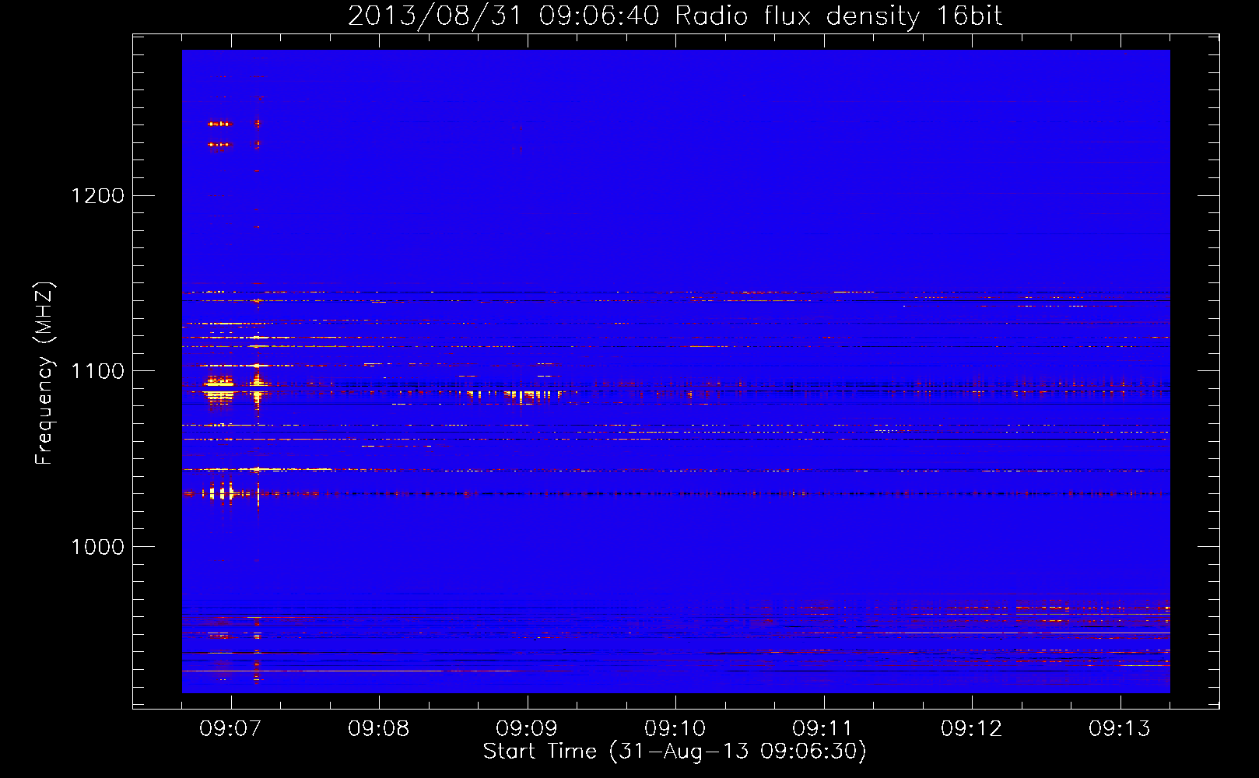Click the 09:12 time tick label
1259x778 pixels.
tap(971, 729)
